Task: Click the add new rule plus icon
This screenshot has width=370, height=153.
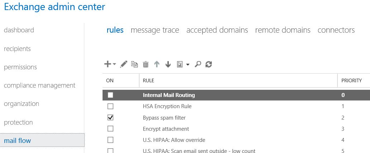Action: point(107,64)
